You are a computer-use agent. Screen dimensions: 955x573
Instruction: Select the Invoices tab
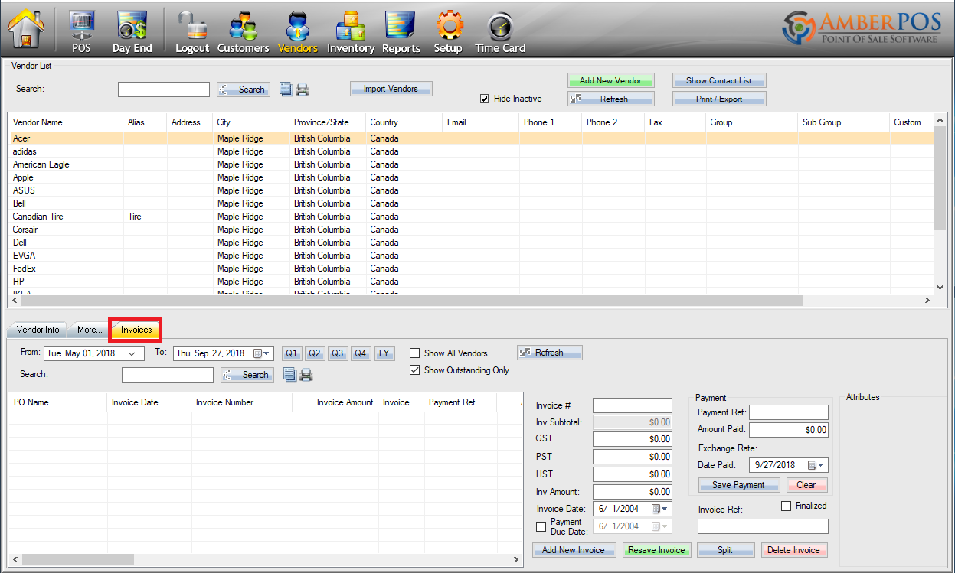136,330
